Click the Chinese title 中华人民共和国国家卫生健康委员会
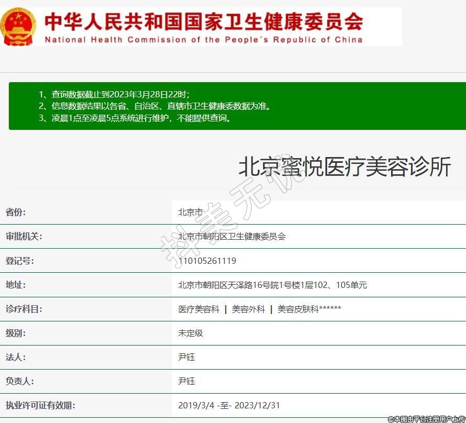Viewport: 466px width, 423px height. 203,21
